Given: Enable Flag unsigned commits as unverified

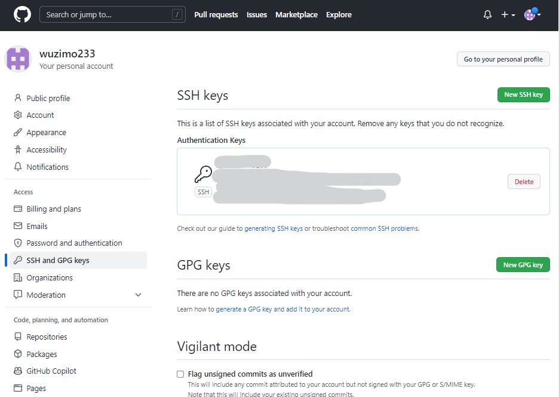Looking at the screenshot, I should pyautogui.click(x=180, y=374).
